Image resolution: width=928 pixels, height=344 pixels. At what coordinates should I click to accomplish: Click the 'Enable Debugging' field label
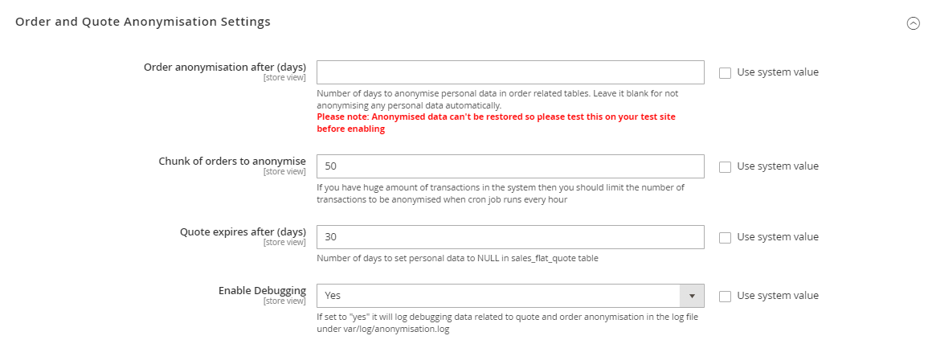tap(262, 290)
